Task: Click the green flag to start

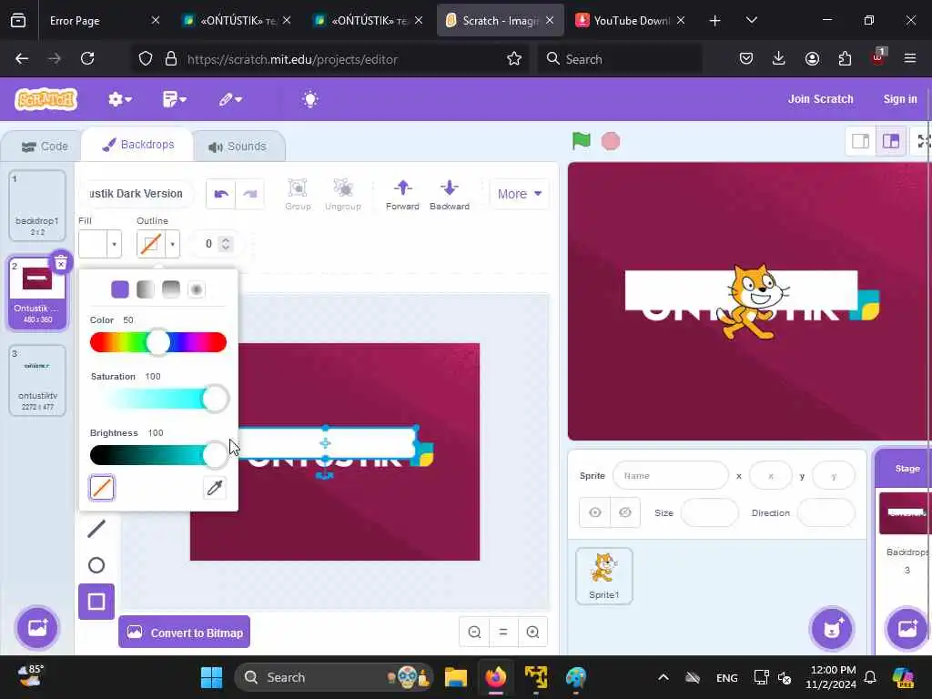Action: coord(581,141)
